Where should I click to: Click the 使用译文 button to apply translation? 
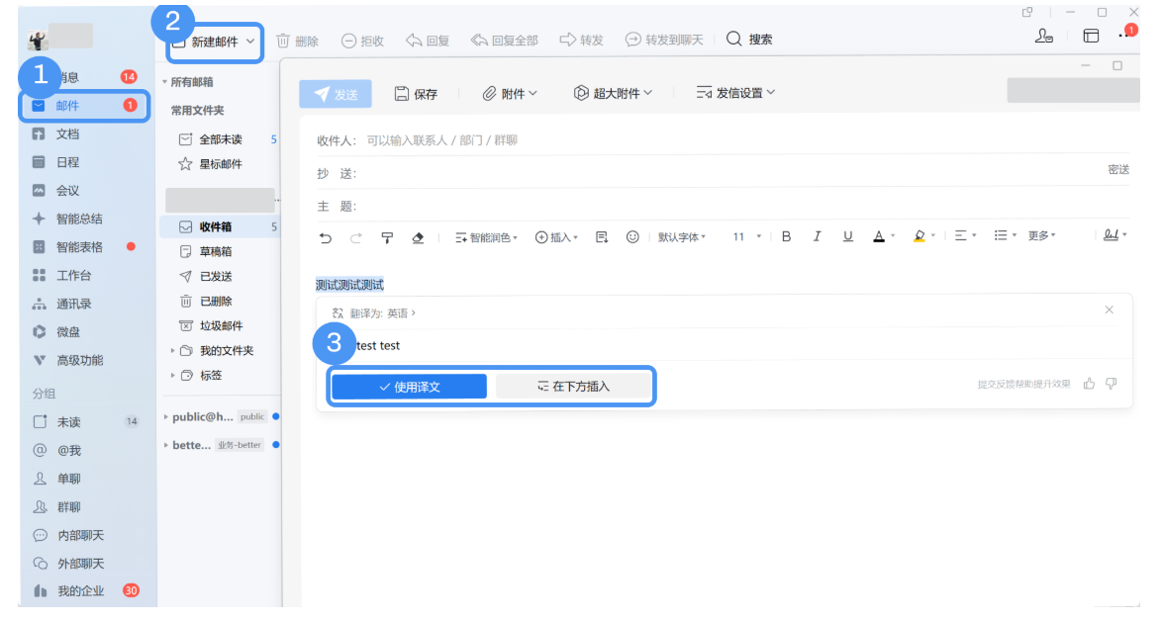click(x=410, y=386)
